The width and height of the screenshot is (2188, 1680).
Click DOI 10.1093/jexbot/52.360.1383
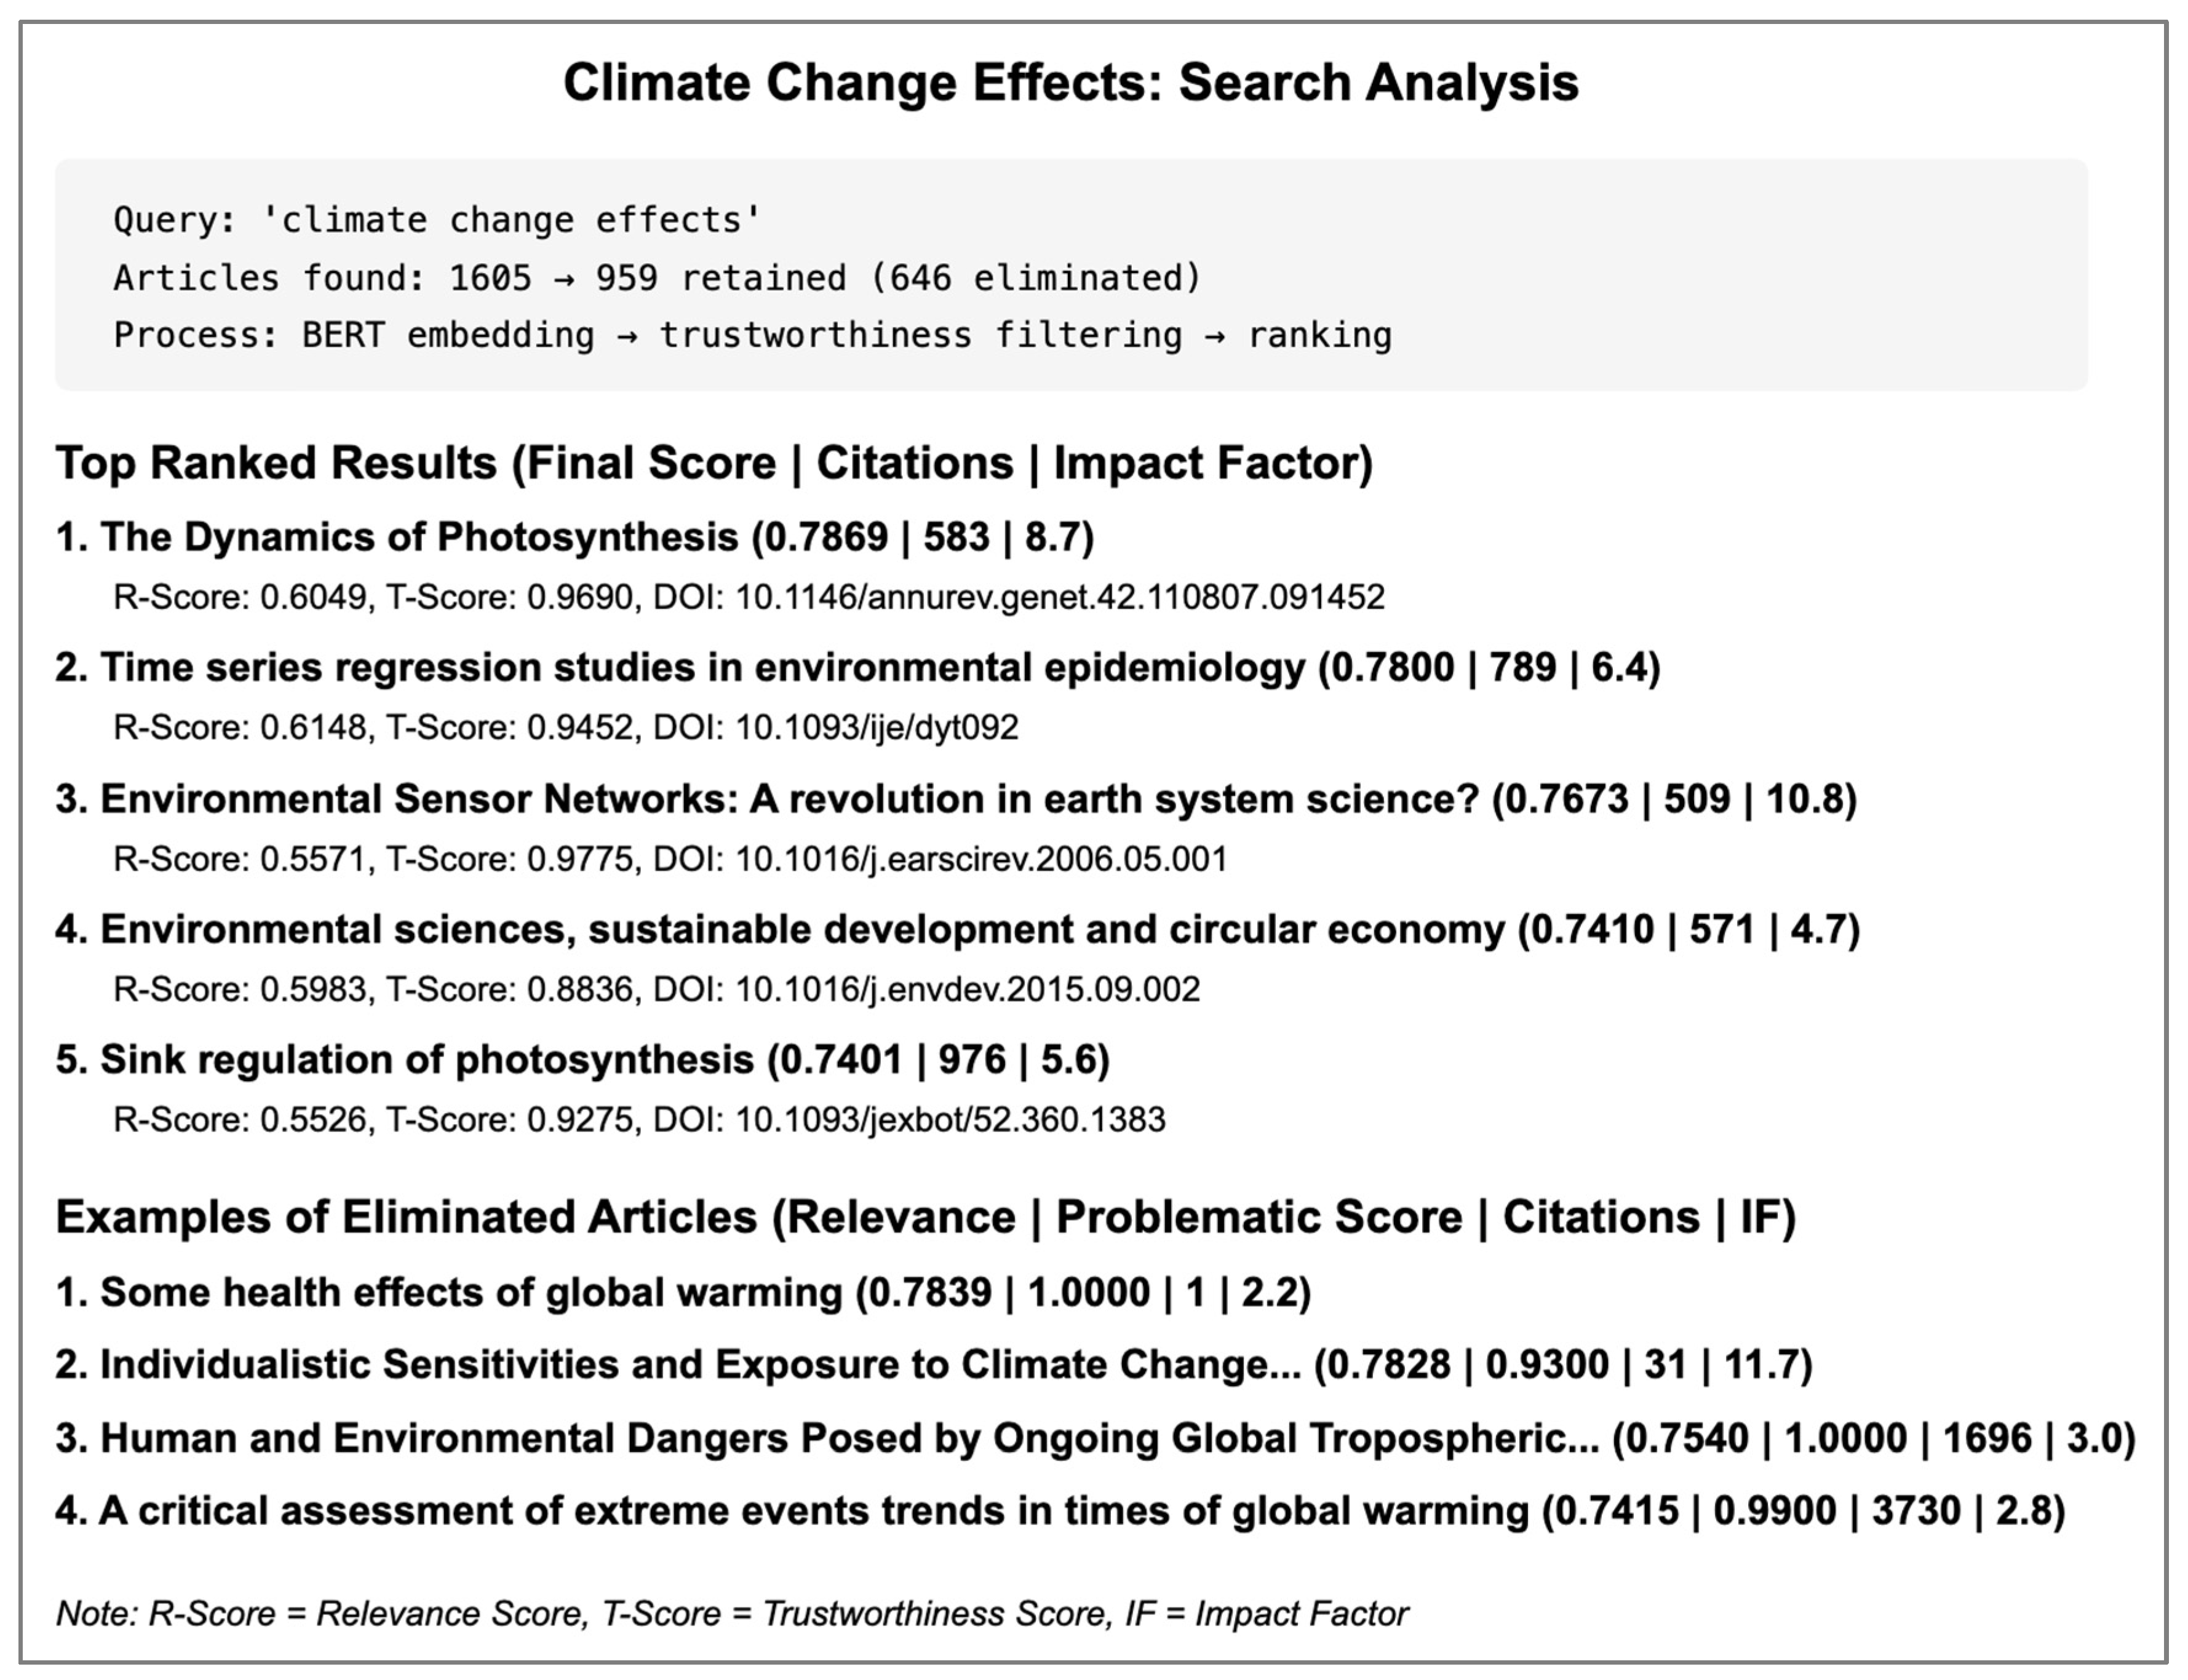(949, 1119)
